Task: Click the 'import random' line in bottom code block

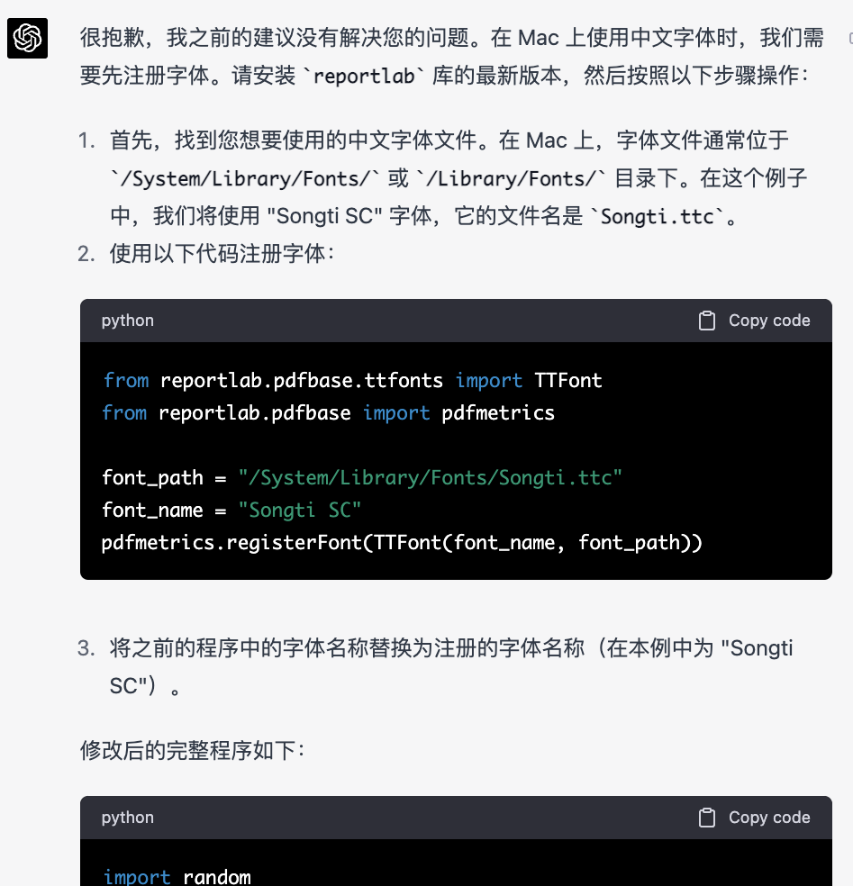Action: pyautogui.click(x=178, y=875)
